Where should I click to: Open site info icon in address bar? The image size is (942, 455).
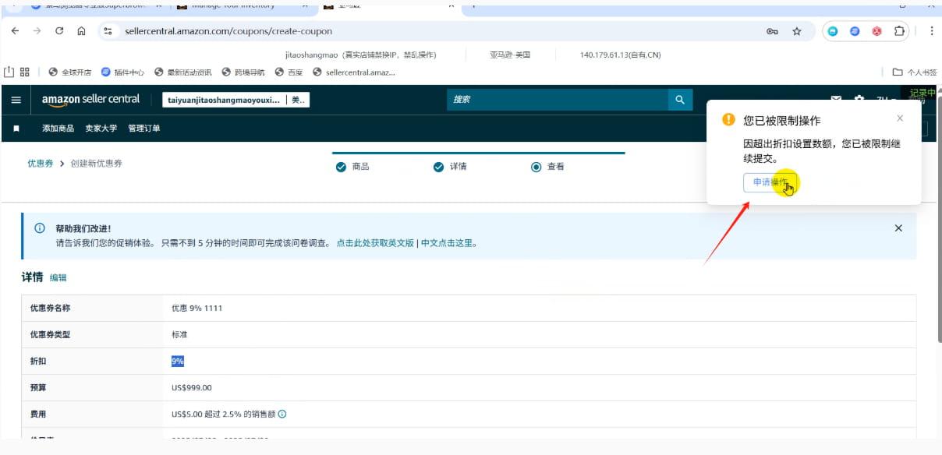point(108,31)
